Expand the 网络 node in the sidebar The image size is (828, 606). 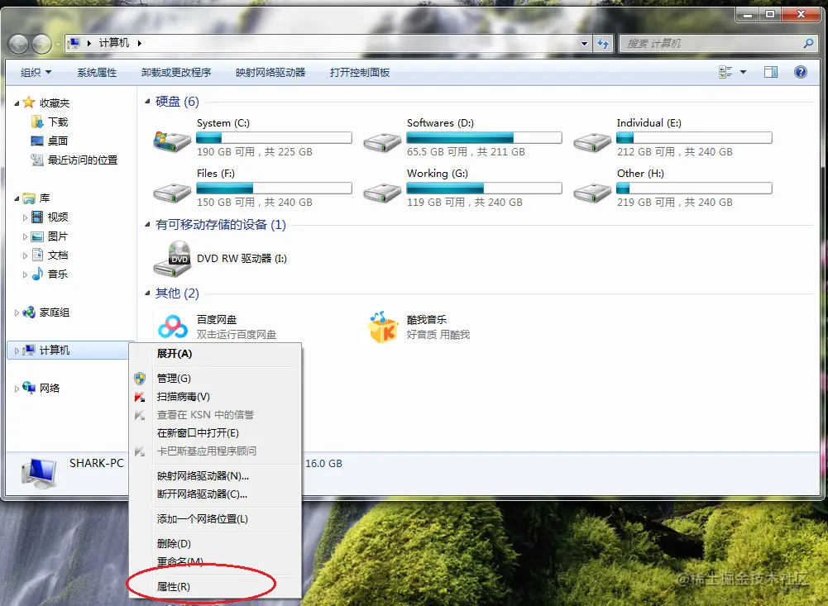pyautogui.click(x=15, y=388)
